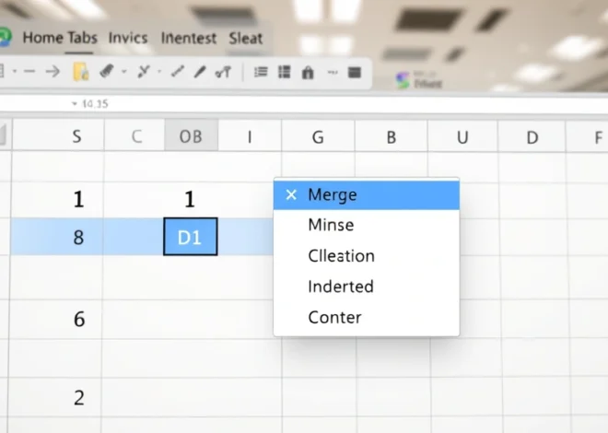Image resolution: width=608 pixels, height=433 pixels.
Task: Click the cell with 1 under OB column
Action: [x=190, y=200]
